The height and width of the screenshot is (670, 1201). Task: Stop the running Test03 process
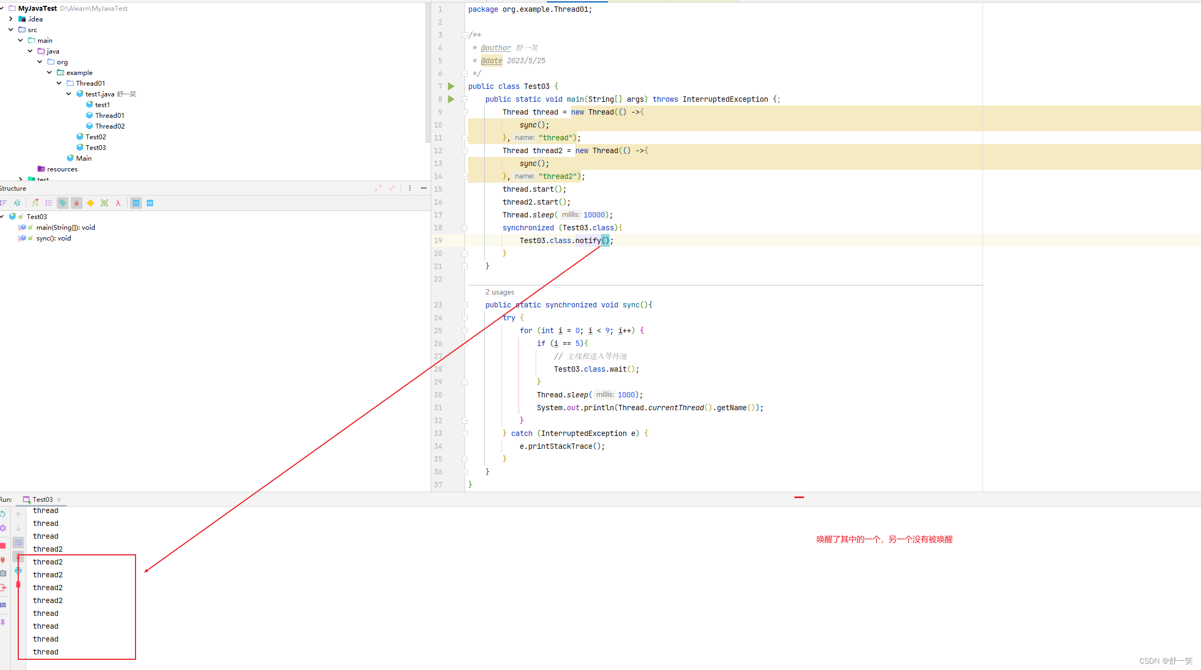tap(3, 545)
